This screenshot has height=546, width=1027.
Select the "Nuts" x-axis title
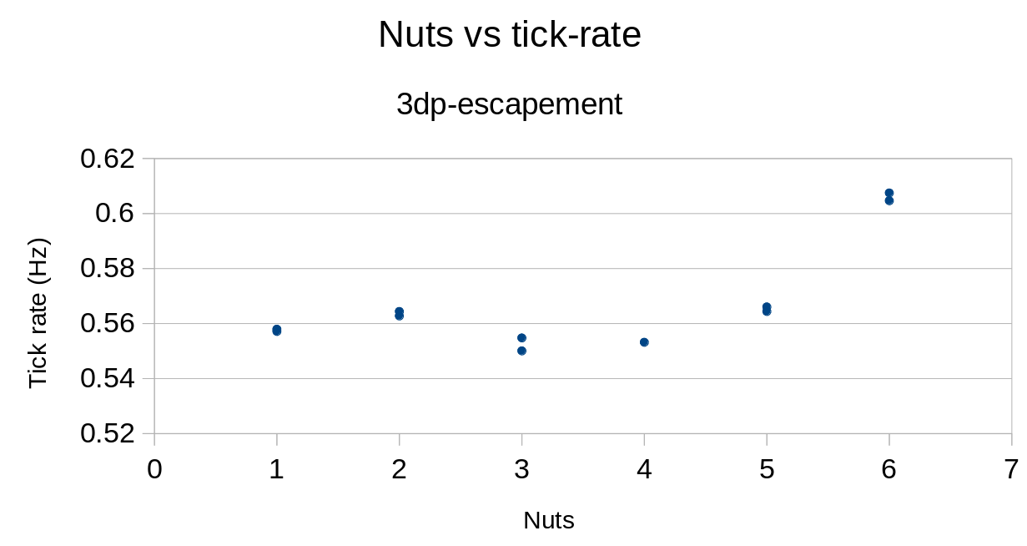coord(548,521)
